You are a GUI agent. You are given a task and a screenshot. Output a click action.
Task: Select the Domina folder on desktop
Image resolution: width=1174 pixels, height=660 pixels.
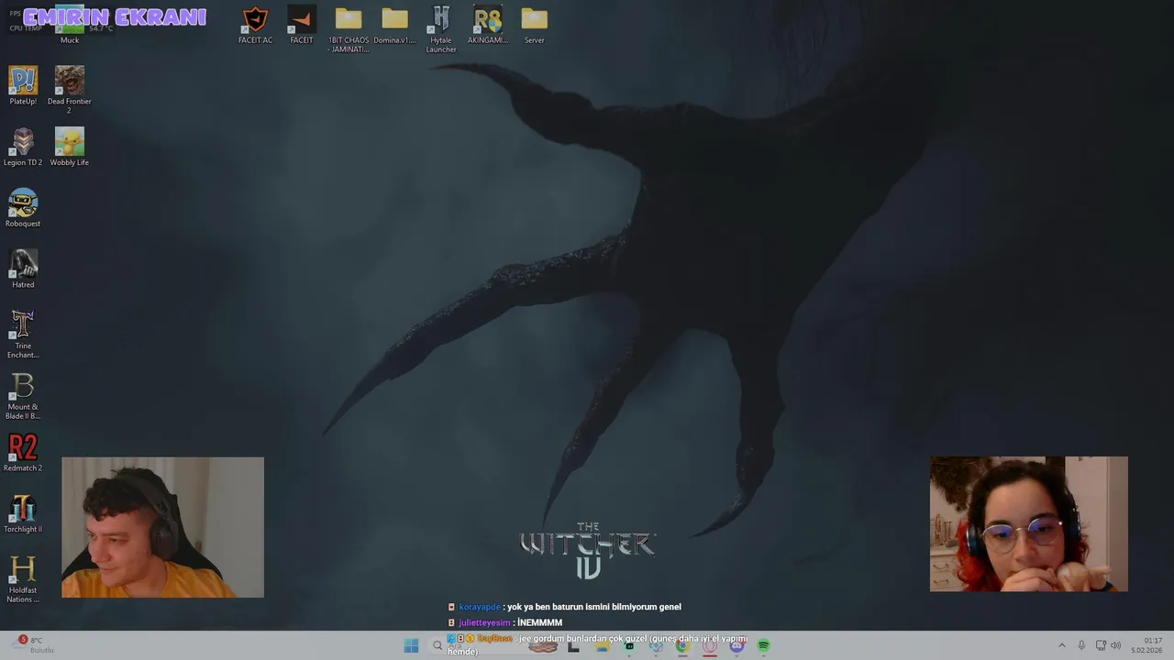coord(394,25)
